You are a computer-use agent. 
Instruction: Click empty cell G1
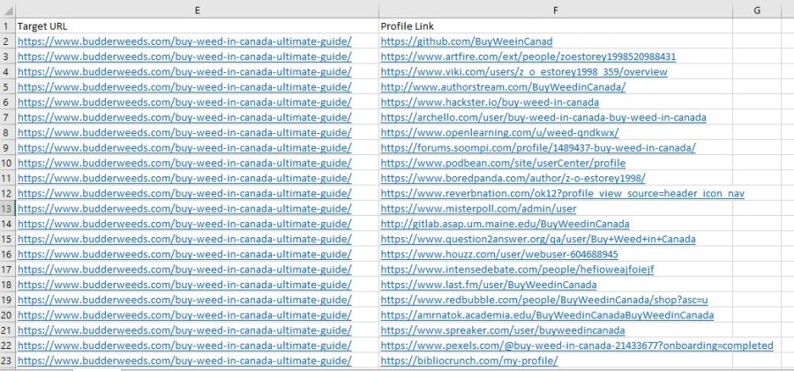[x=757, y=26]
